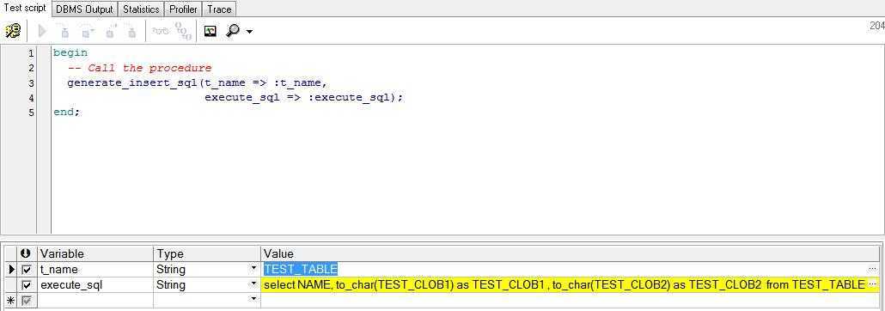Toggle the t_name variable checkbox
Screen dimensions: 885x311
pyautogui.click(x=27, y=270)
